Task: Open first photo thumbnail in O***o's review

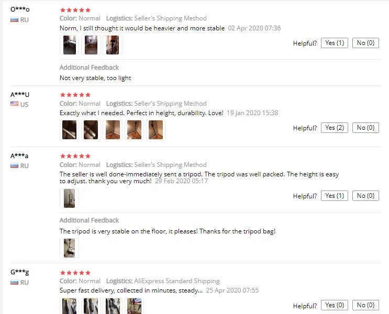Action: click(x=69, y=45)
